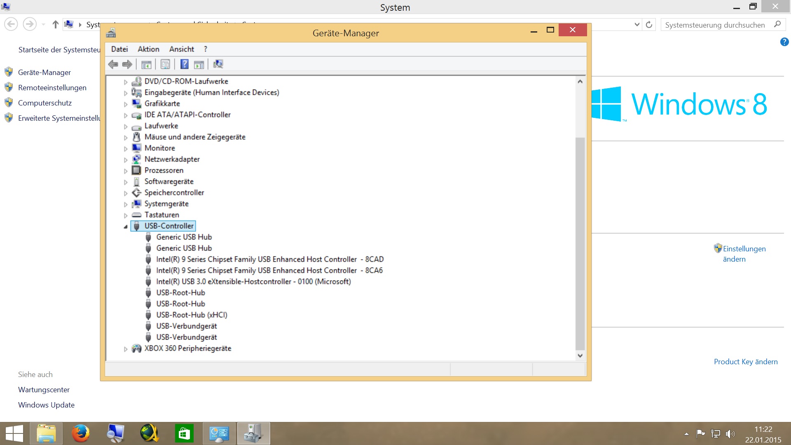Open the Aktion menu
The height and width of the screenshot is (445, 791).
coord(148,49)
